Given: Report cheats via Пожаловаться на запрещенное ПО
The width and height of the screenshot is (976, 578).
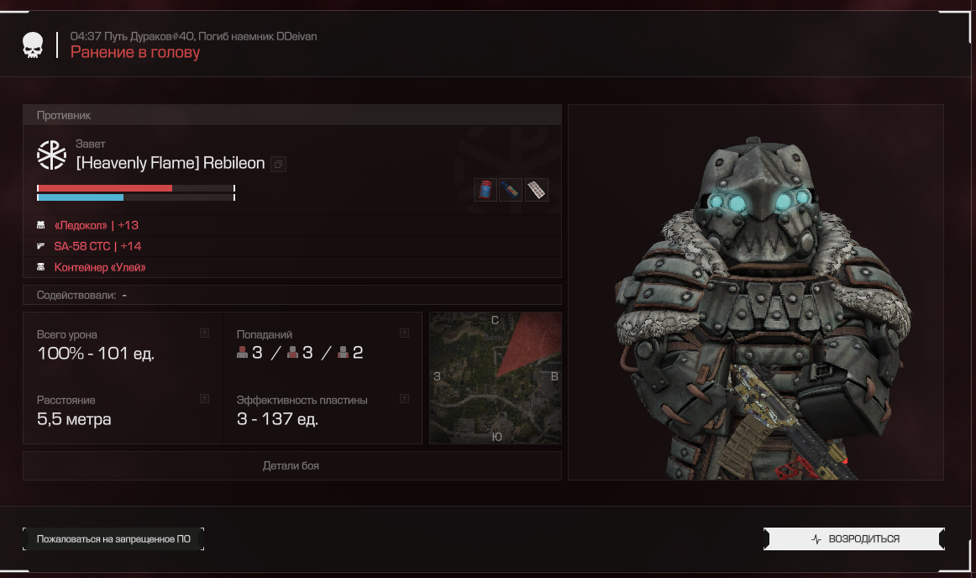Looking at the screenshot, I should coord(113,539).
